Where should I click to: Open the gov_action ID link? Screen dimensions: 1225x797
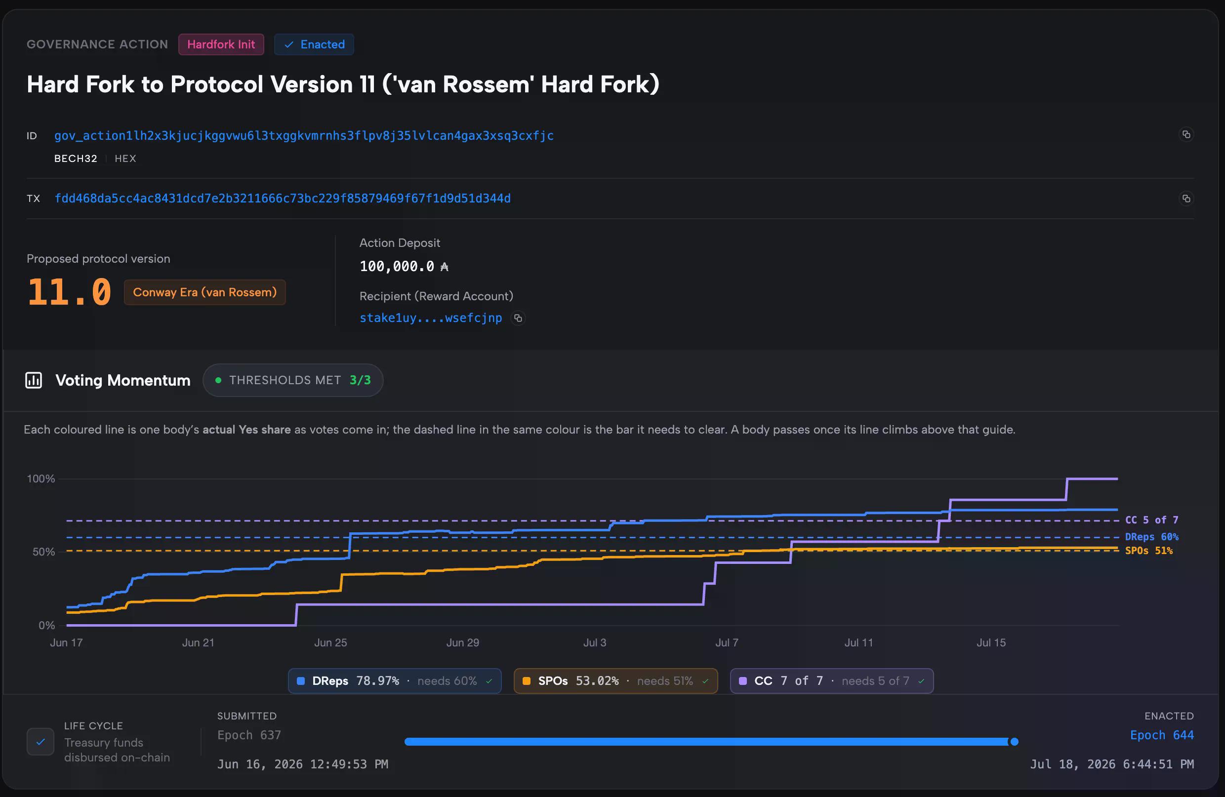[304, 135]
